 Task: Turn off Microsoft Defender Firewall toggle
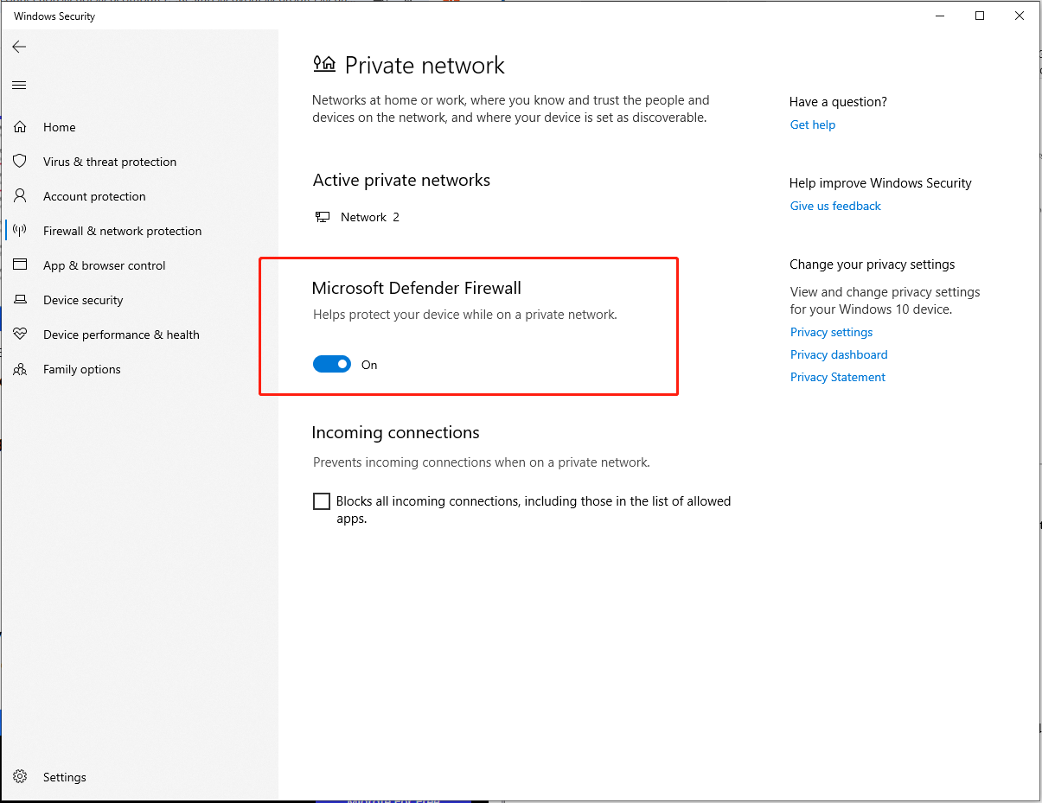click(x=332, y=365)
